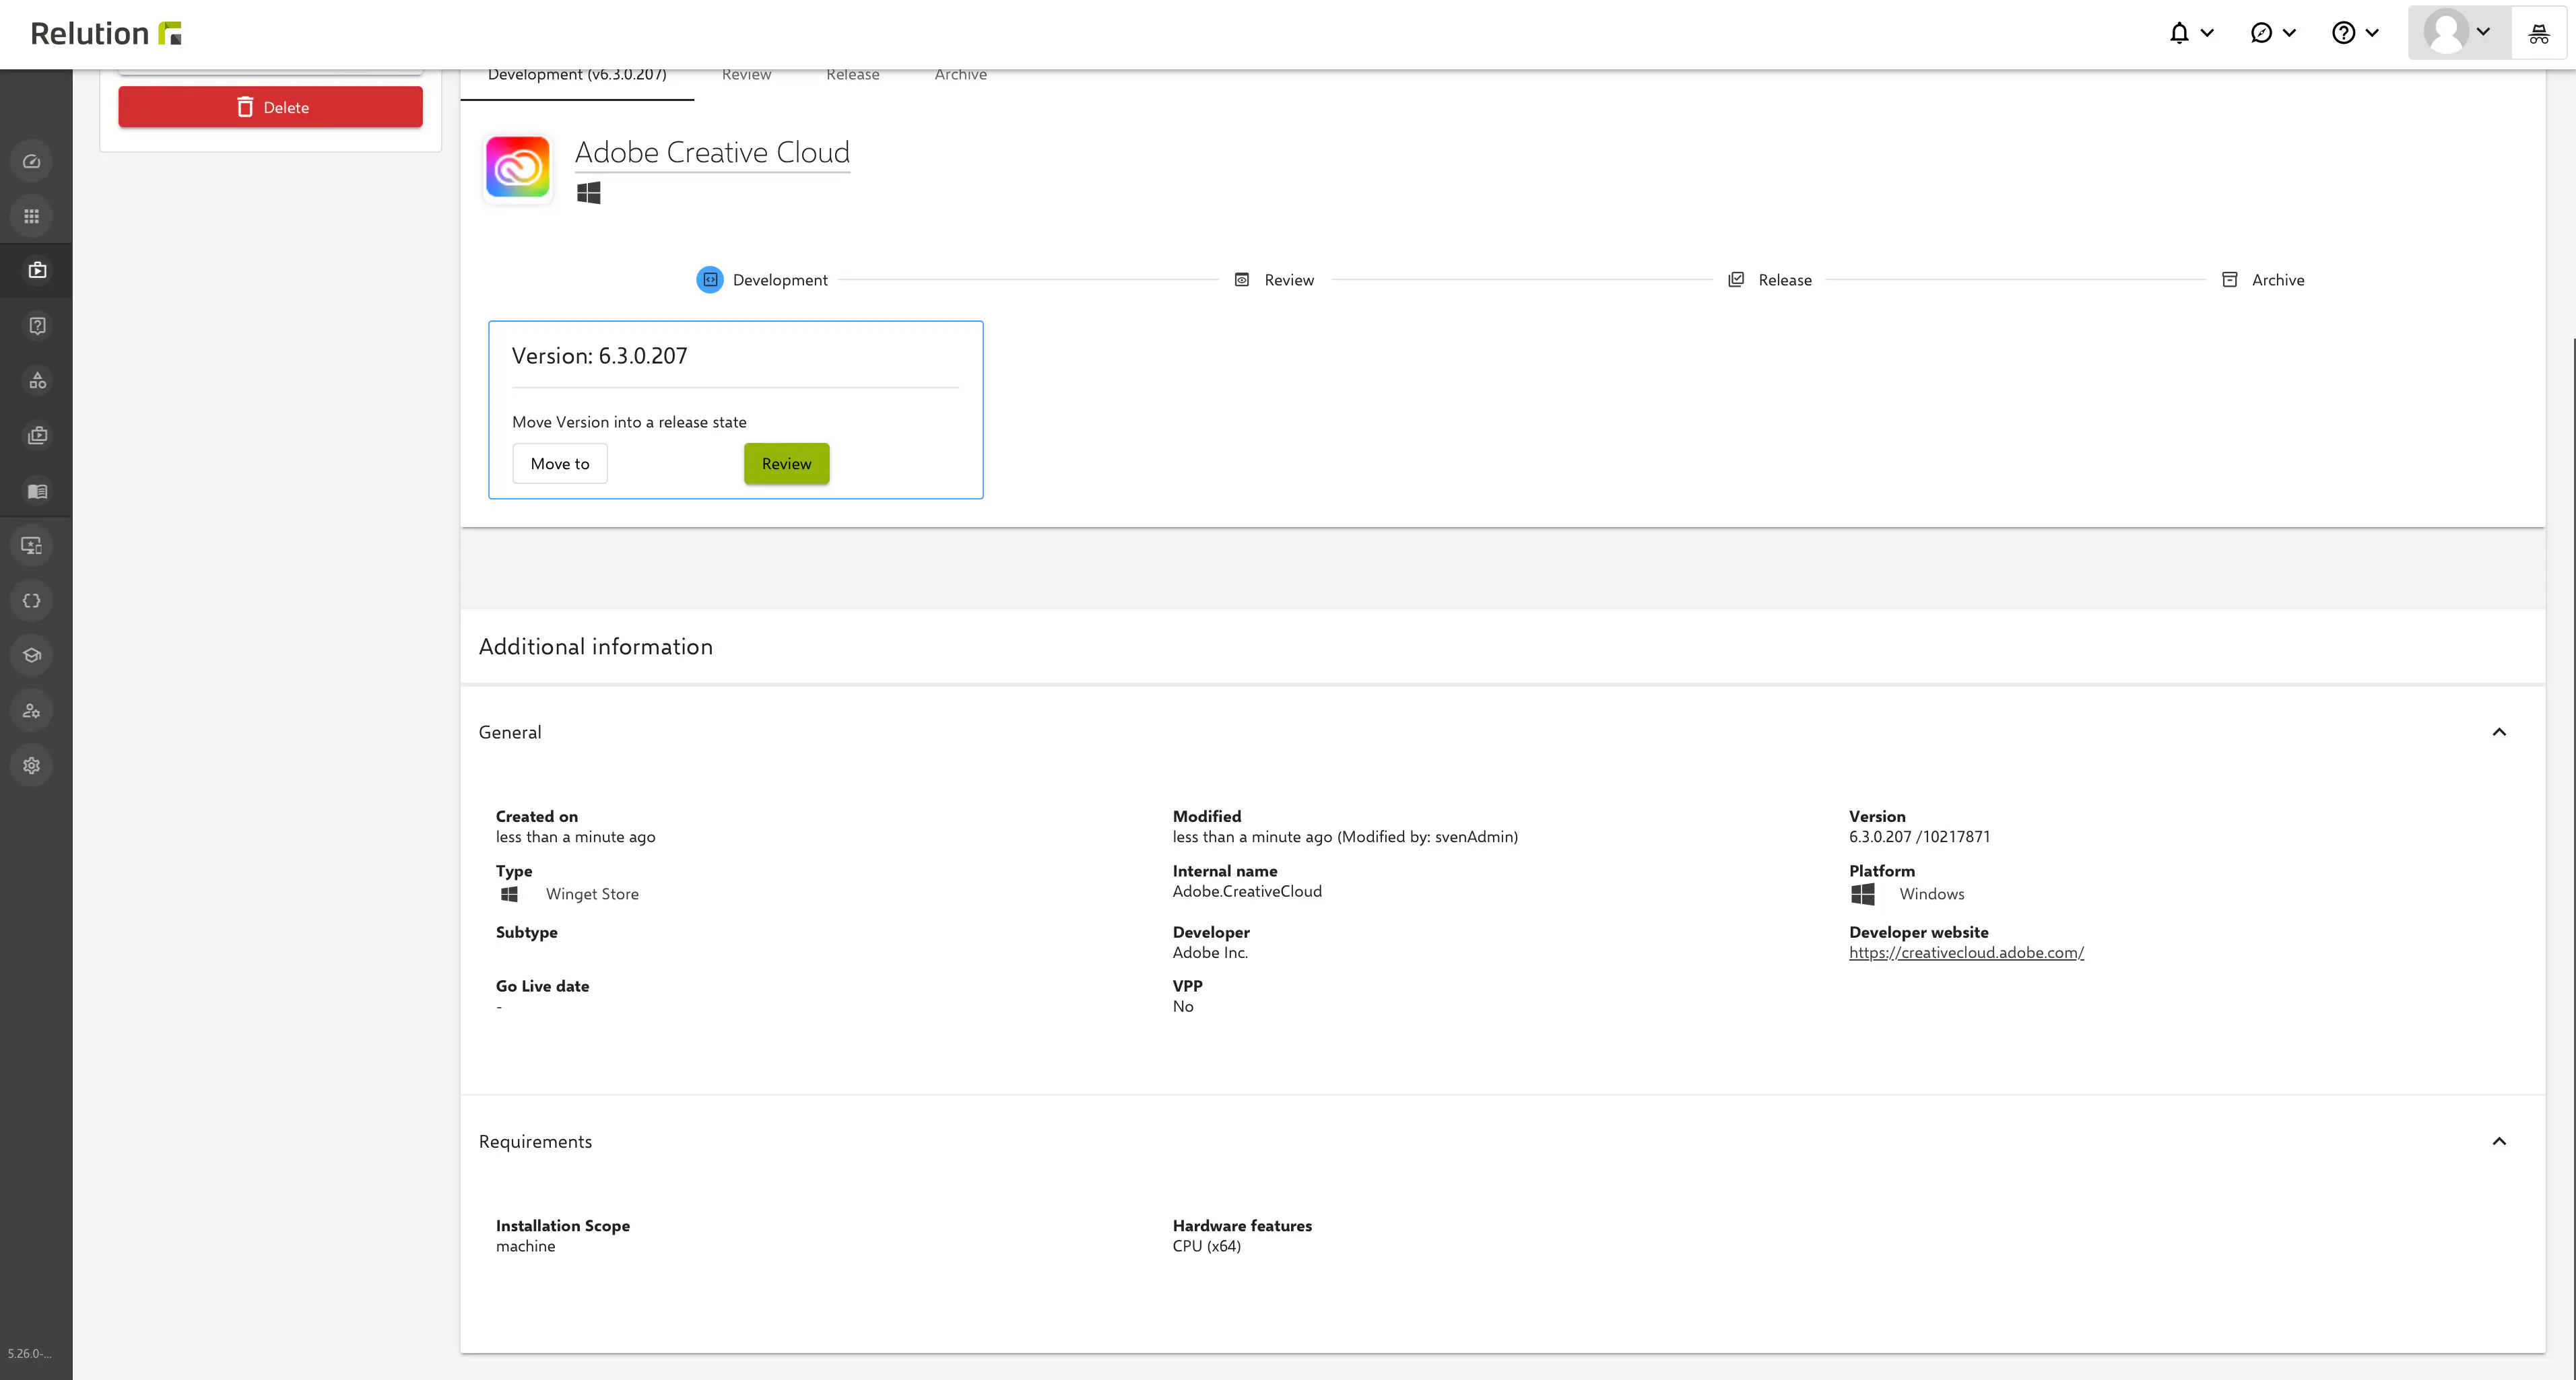This screenshot has height=1380, width=2576.
Task: Click the Windows platform icon badge
Action: coord(589,191)
